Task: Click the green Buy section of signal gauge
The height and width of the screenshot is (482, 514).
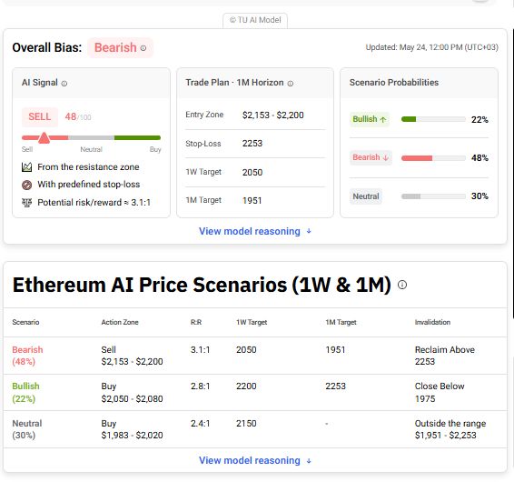Action: tap(137, 137)
